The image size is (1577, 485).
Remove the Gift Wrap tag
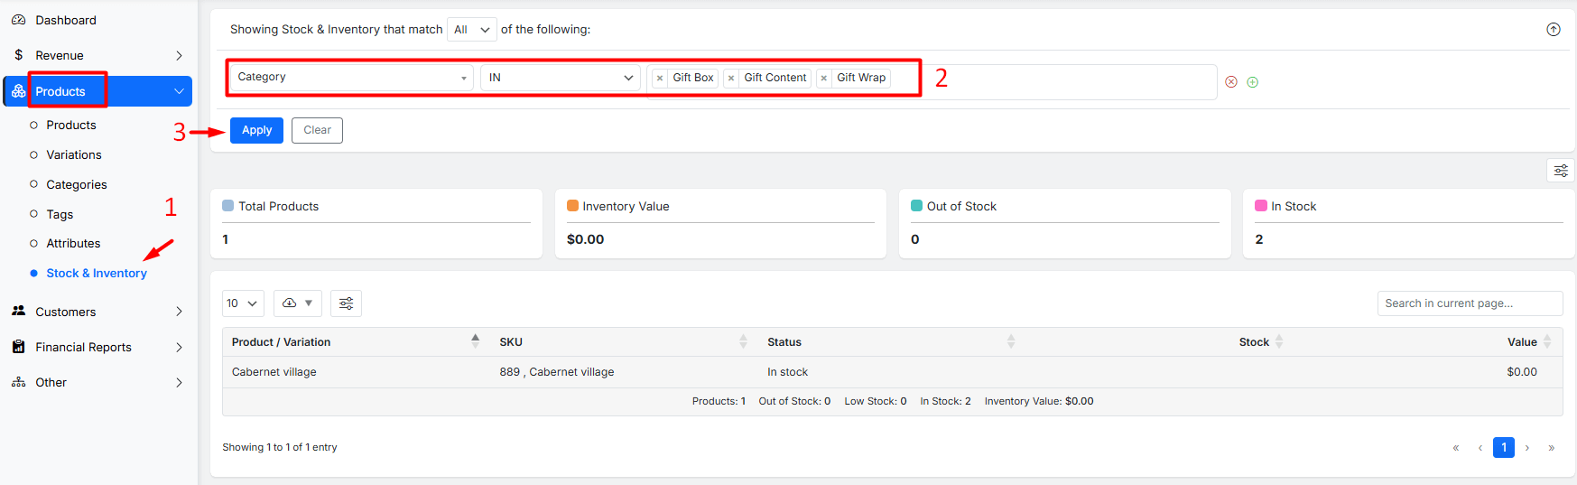click(x=823, y=79)
